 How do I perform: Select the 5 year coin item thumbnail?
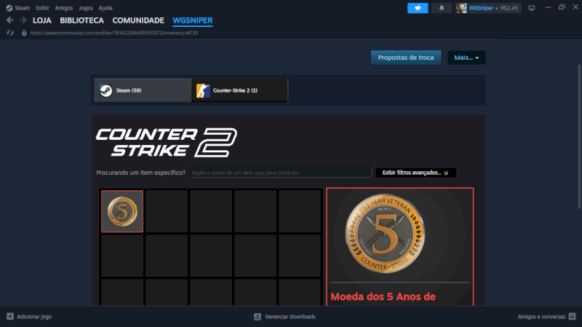pyautogui.click(x=122, y=211)
